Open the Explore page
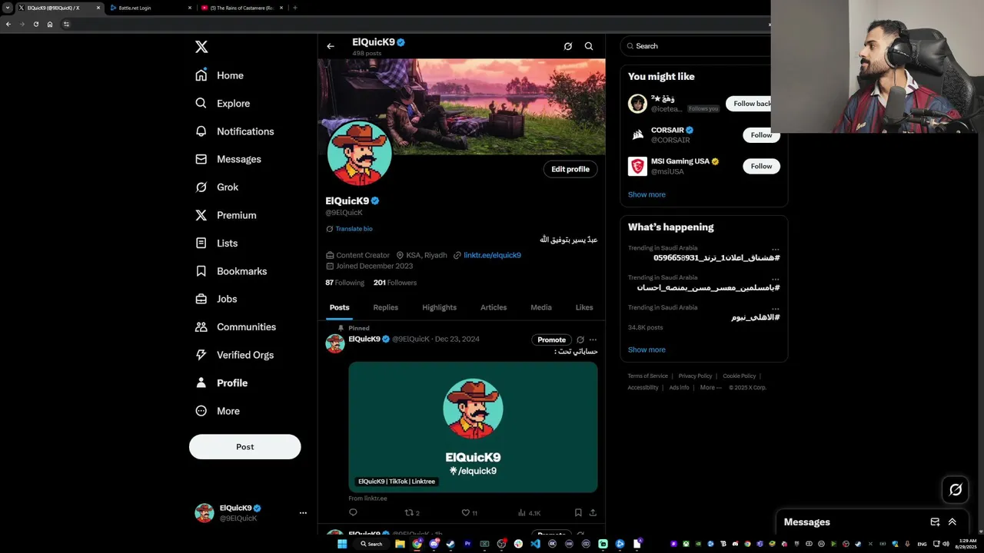 [x=222, y=103]
